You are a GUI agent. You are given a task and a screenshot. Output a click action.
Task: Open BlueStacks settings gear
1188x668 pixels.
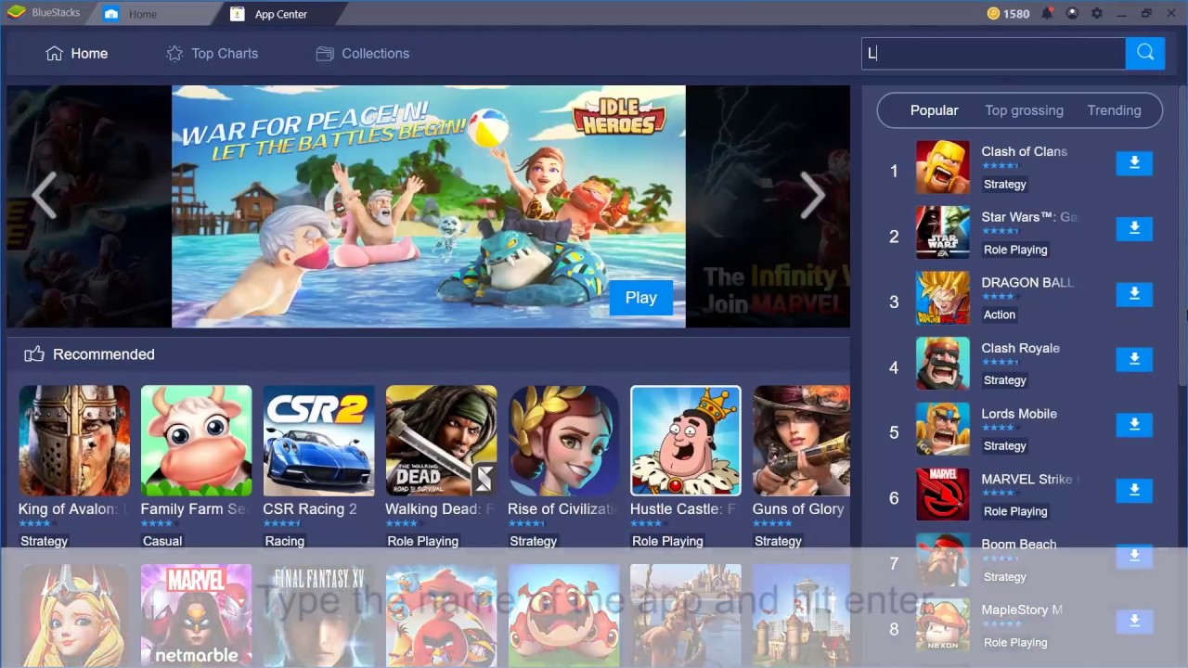(1097, 14)
